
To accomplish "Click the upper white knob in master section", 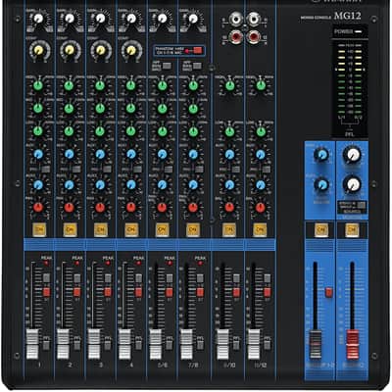I will coord(352,155).
